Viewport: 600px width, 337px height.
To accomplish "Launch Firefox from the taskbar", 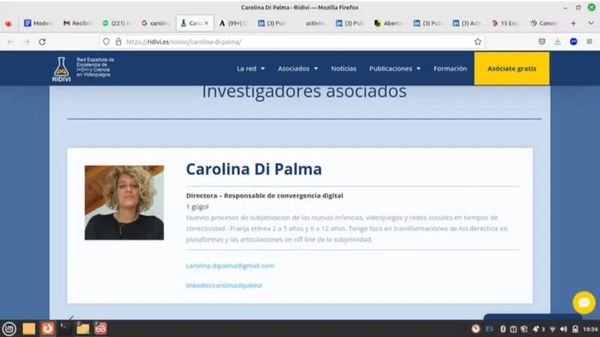I will click(x=48, y=328).
